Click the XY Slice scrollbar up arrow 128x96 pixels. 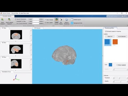pos(31,30)
